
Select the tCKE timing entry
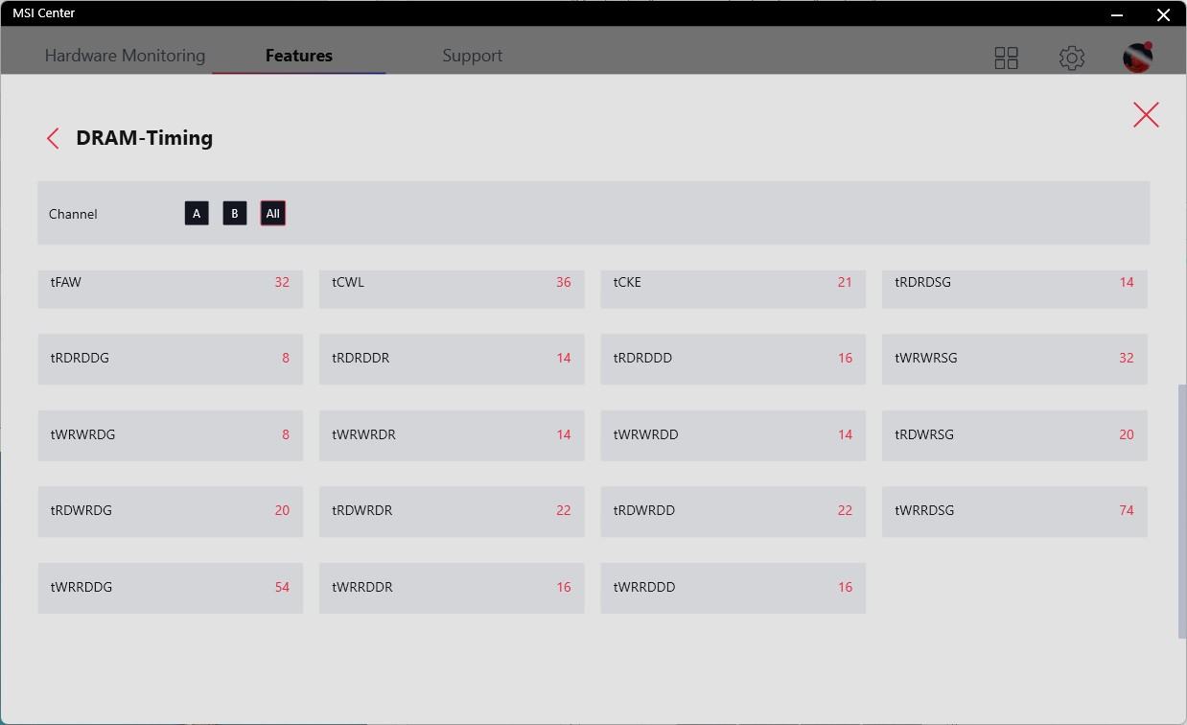733,289
